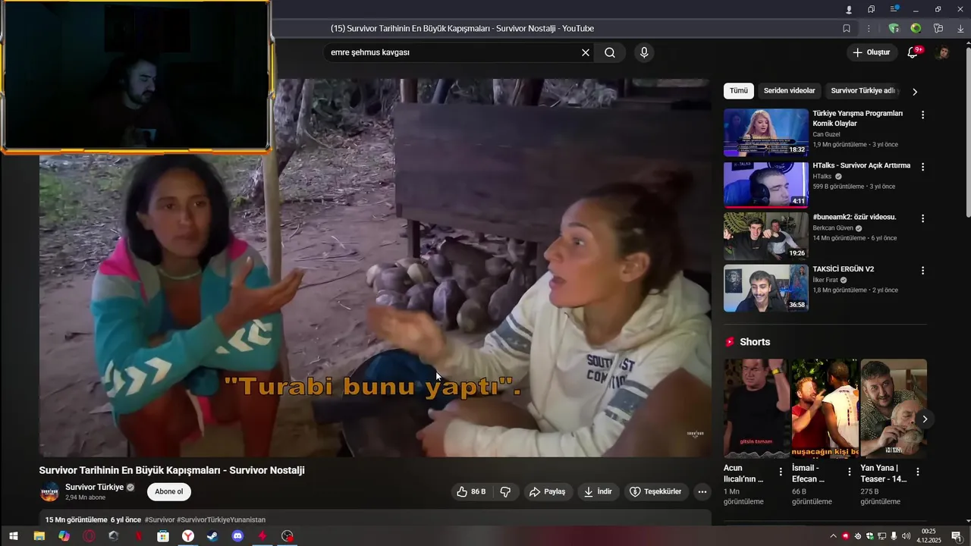The height and width of the screenshot is (546, 971).
Task: Click the YouTube search magnifier button
Action: (610, 52)
